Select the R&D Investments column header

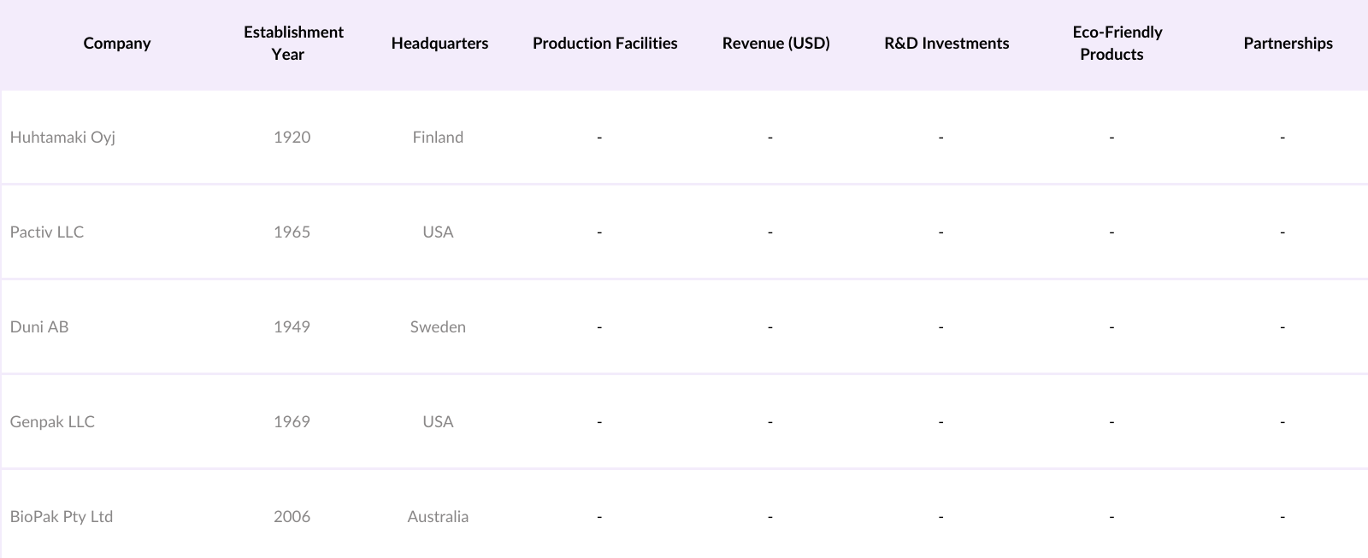tap(946, 44)
